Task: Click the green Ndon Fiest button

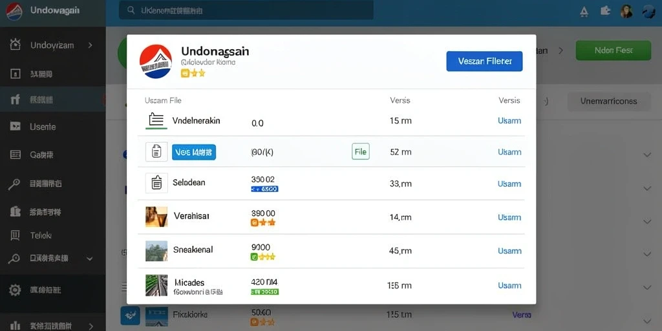Action: coord(614,50)
